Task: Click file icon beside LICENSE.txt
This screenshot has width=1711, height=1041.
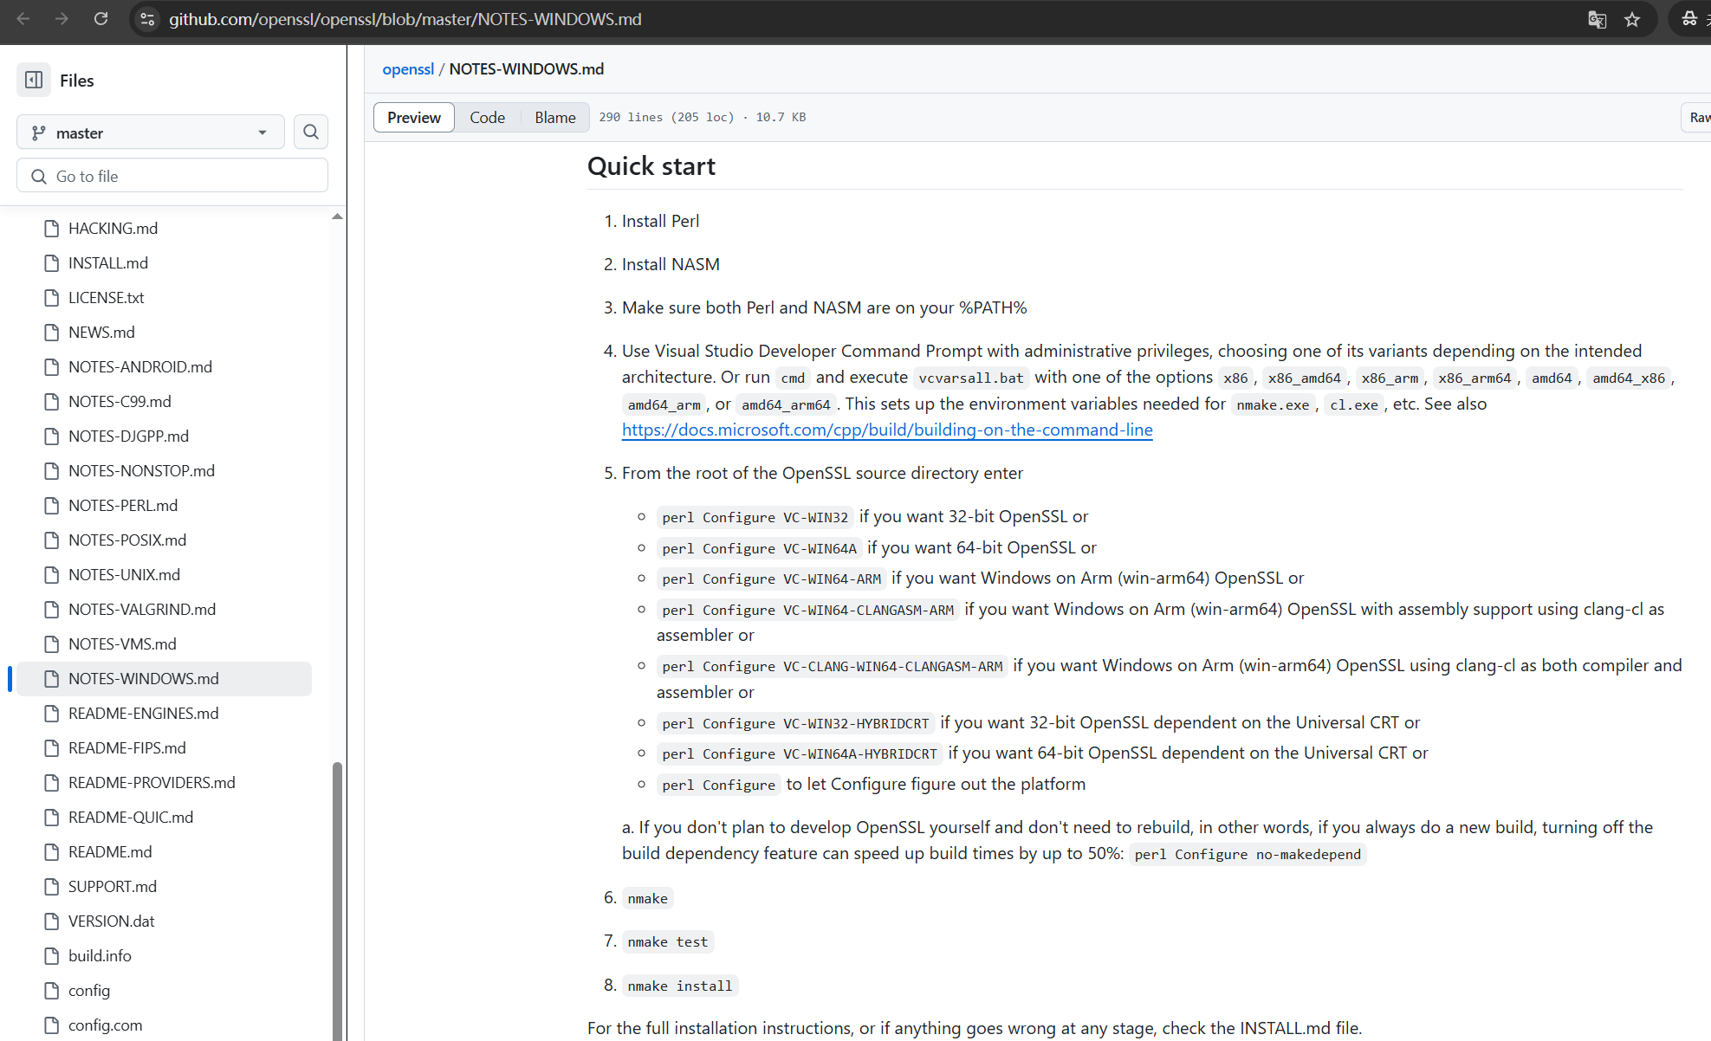Action: click(x=51, y=297)
